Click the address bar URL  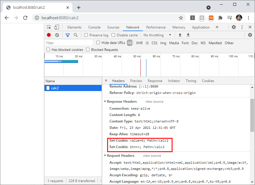[x=60, y=18]
